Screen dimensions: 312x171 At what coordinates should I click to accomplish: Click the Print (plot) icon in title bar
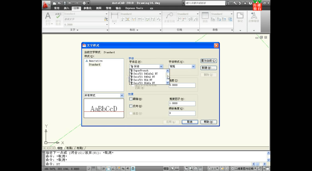pos(84,3)
